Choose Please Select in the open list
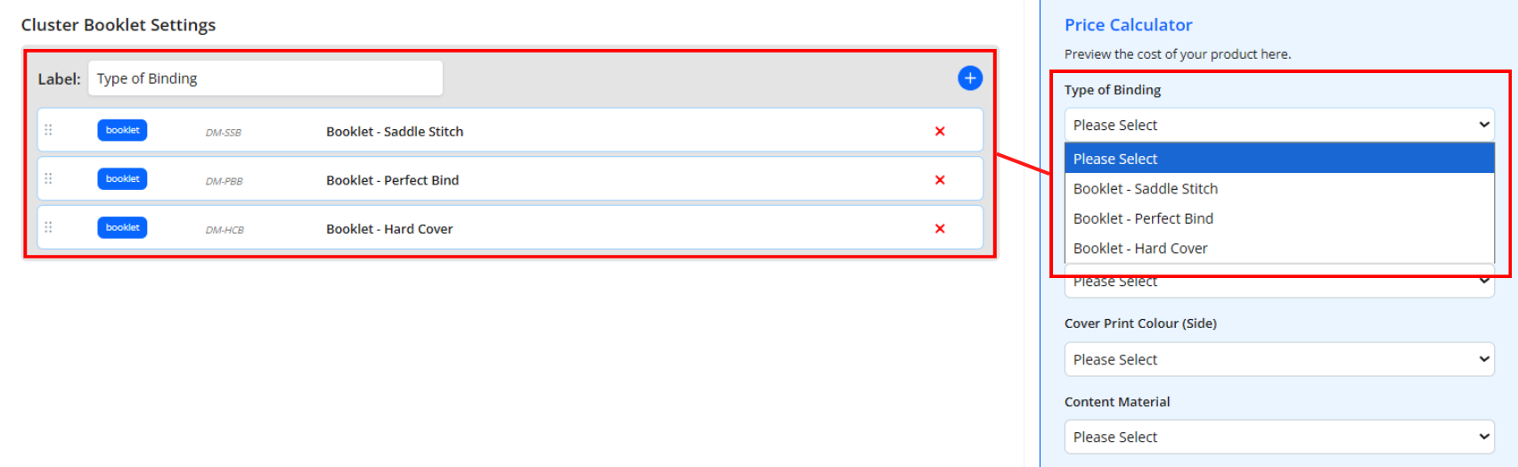Image resolution: width=1518 pixels, height=467 pixels. [1278, 159]
